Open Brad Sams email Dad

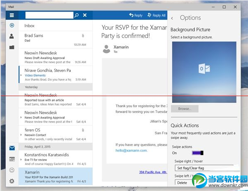tap(56, 40)
